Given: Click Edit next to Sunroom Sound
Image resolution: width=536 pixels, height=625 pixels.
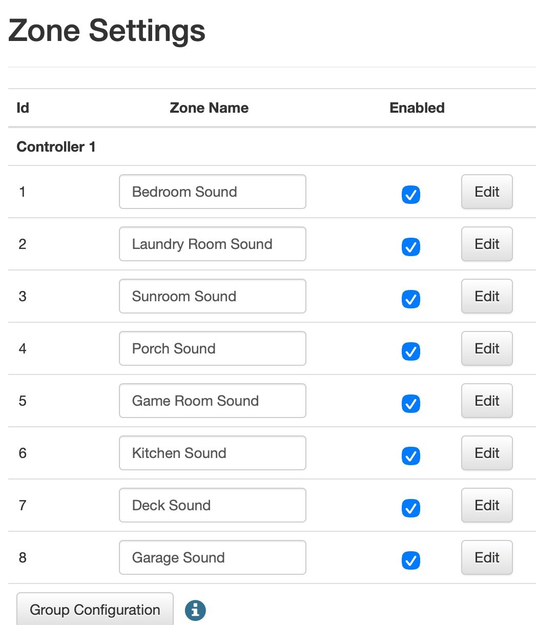Looking at the screenshot, I should click(x=487, y=297).
